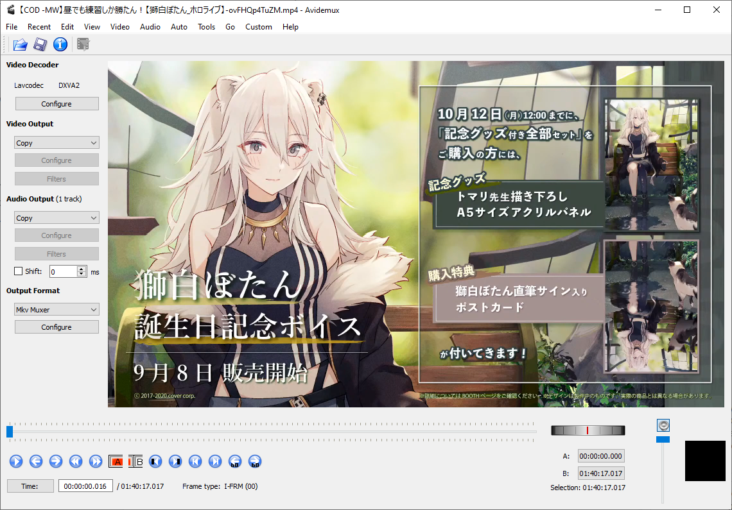Show file information via blue info icon
The image size is (732, 510).
(60, 45)
